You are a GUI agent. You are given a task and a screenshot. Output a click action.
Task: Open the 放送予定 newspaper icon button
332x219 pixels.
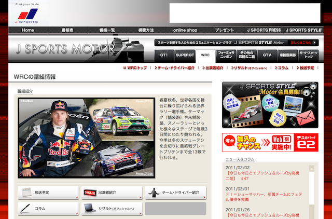click(48, 193)
